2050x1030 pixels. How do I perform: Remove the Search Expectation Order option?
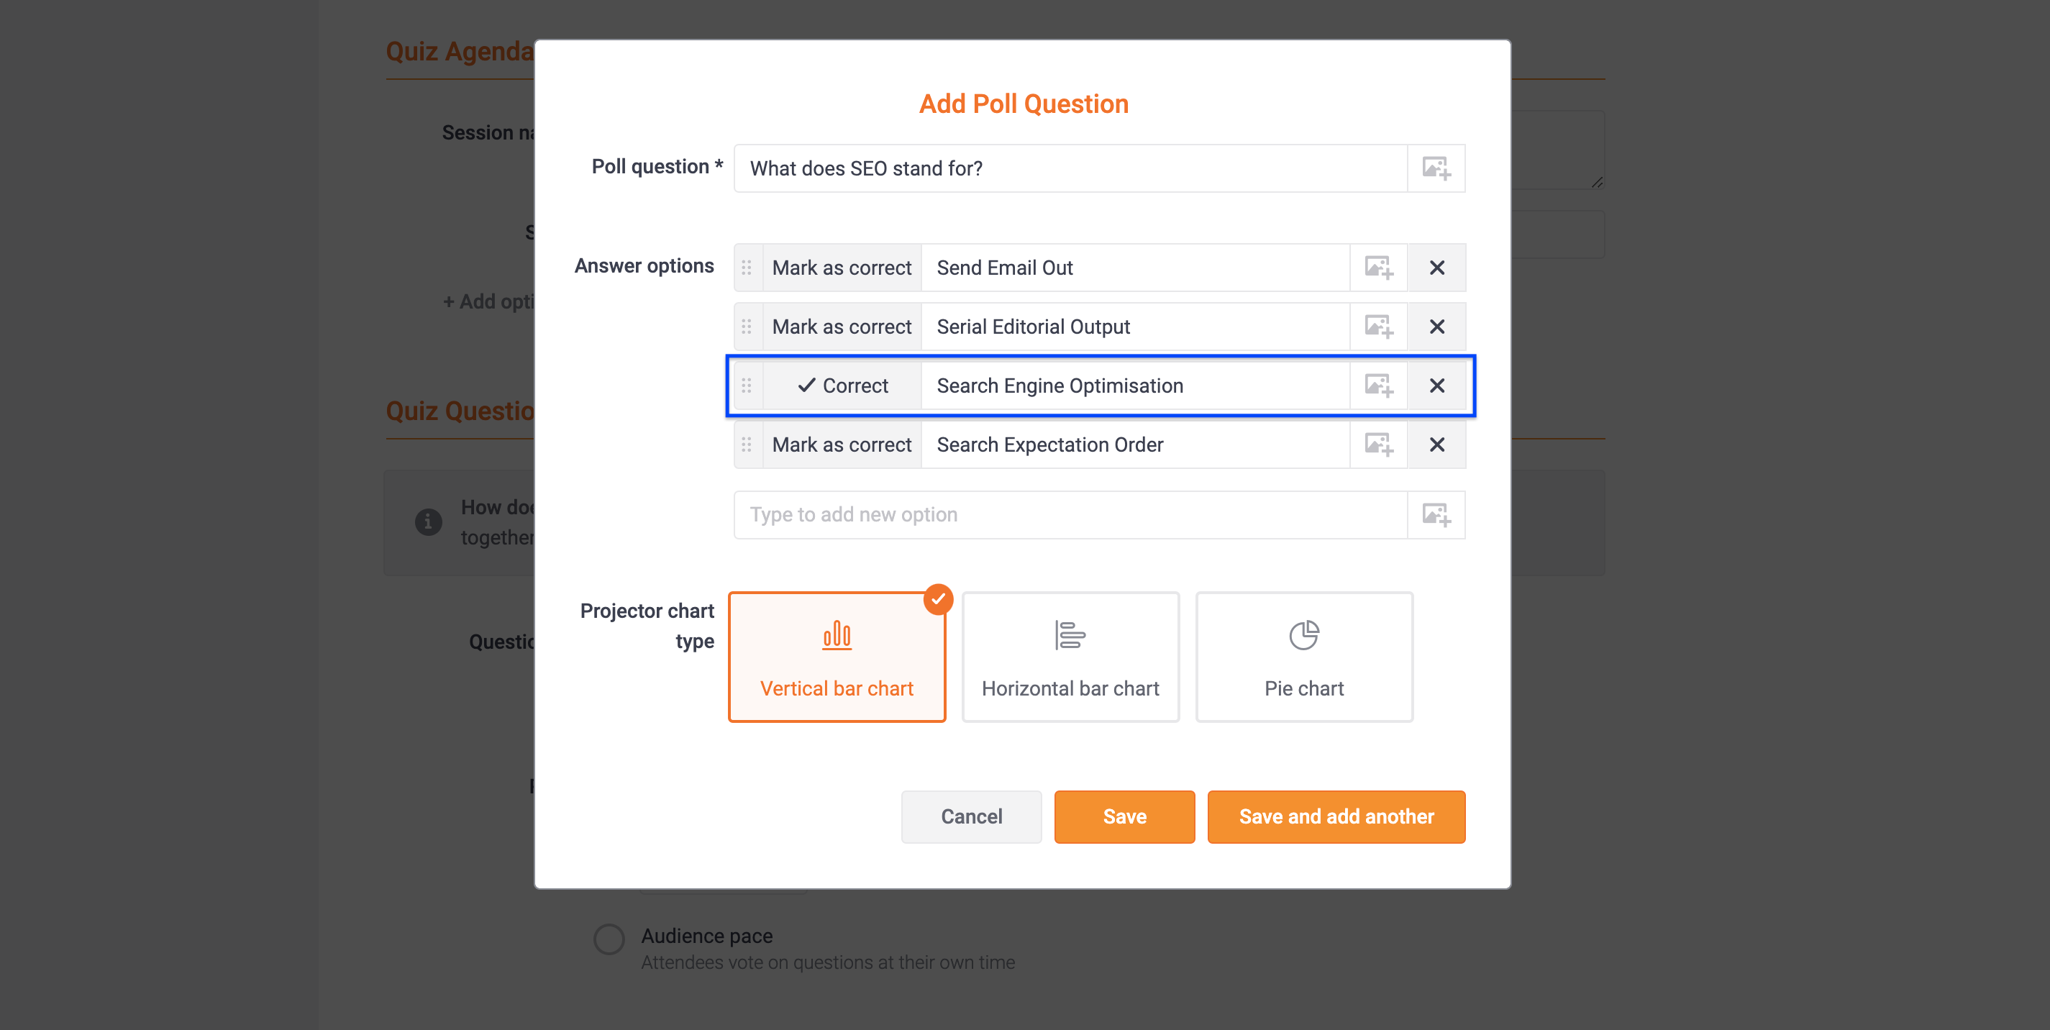point(1436,445)
